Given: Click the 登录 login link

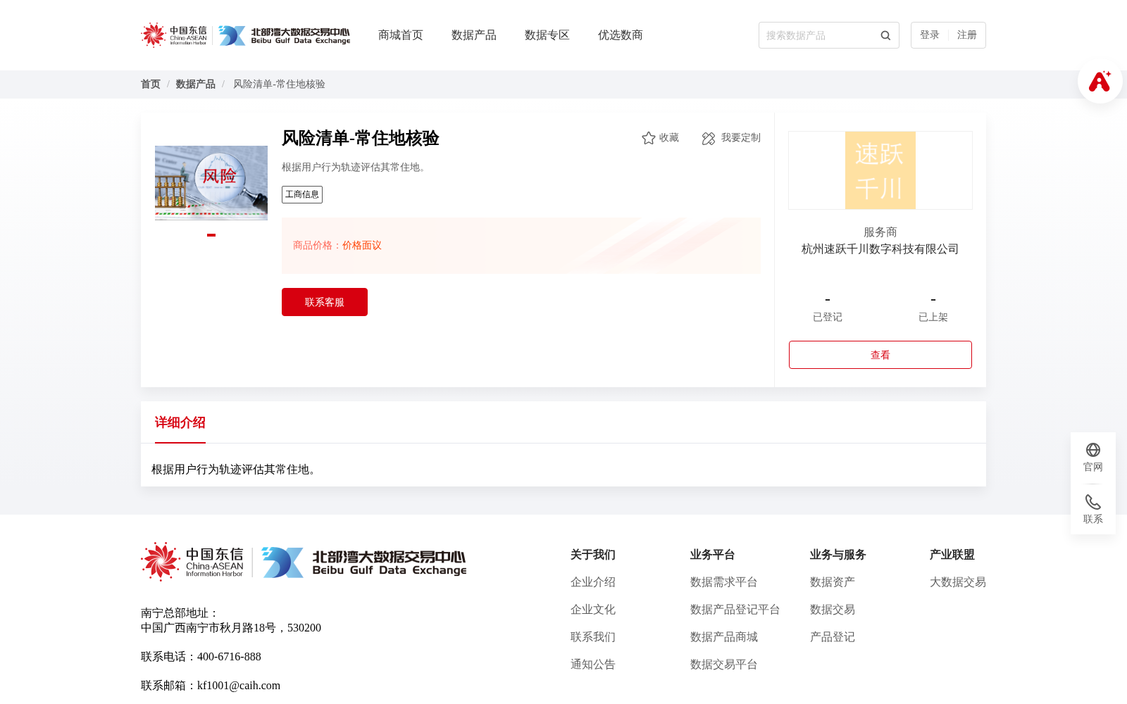Looking at the screenshot, I should (930, 35).
